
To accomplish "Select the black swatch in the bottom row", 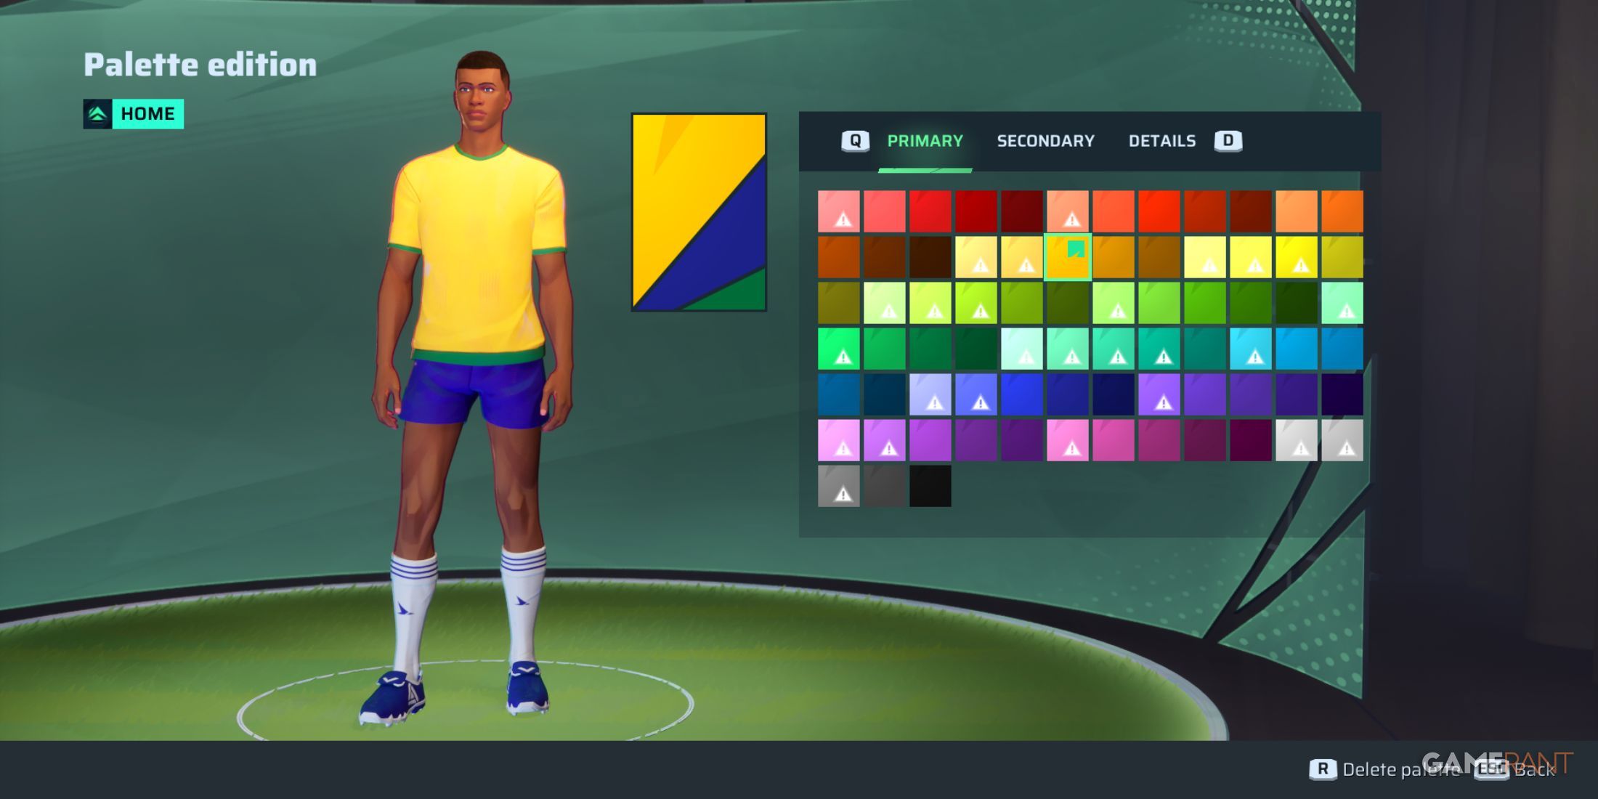I will pos(932,487).
